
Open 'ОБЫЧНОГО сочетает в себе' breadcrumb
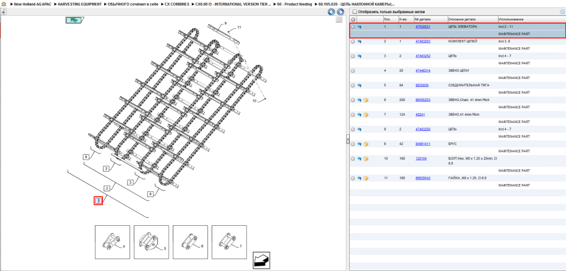coord(133,4)
